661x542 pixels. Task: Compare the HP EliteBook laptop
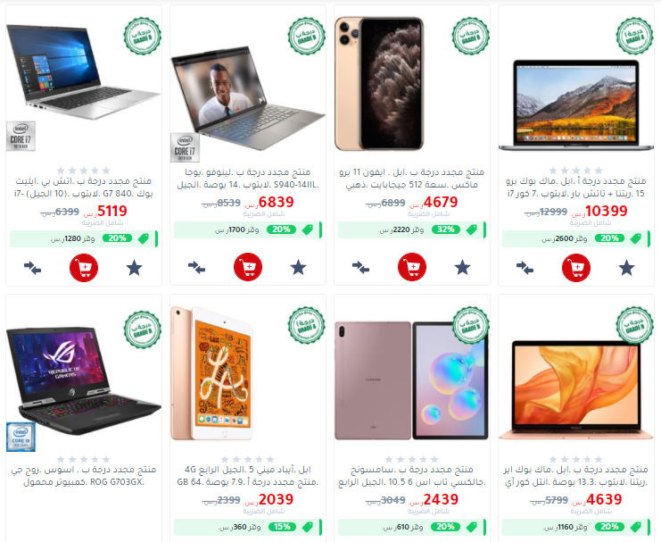coord(32,268)
